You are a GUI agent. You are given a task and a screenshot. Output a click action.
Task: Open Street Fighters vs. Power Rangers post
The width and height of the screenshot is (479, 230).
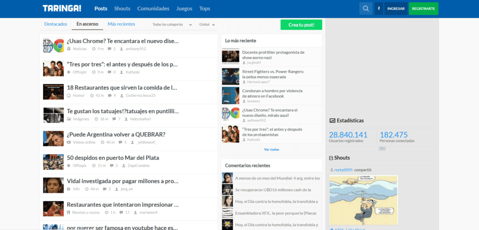tap(273, 74)
